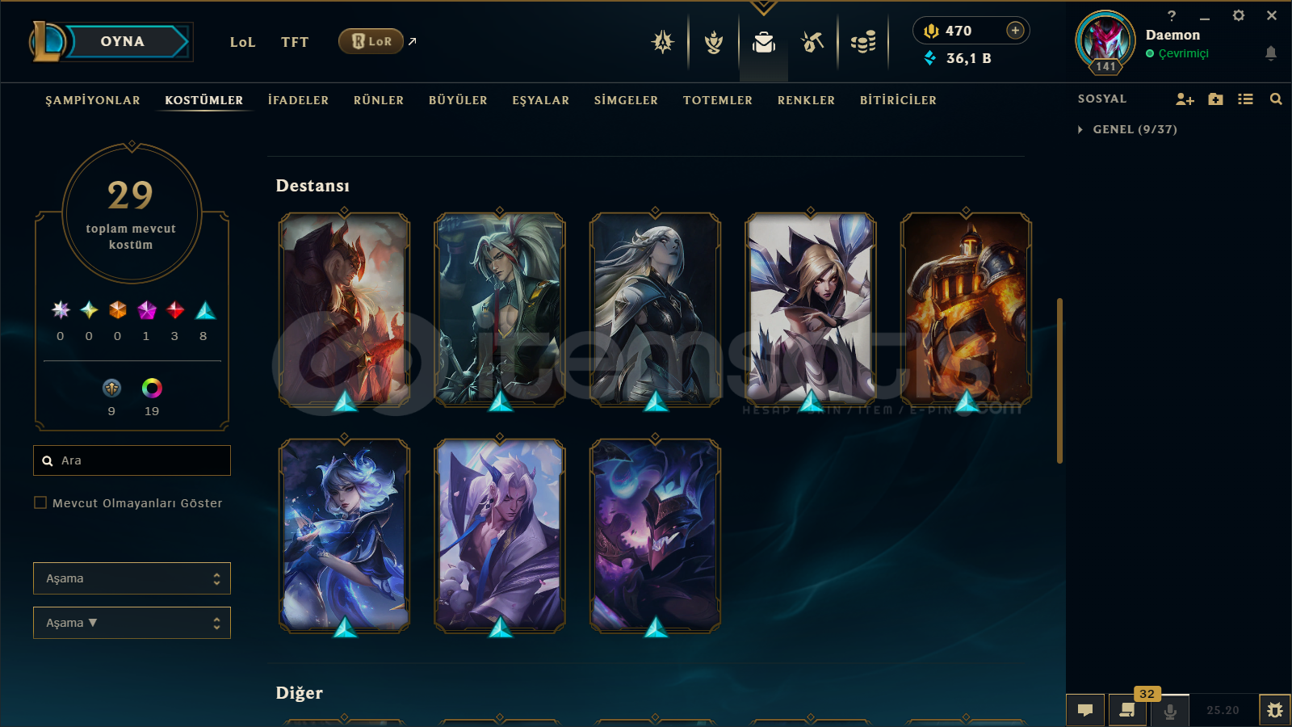Open the missions icon with 32 badge
Image resolution: width=1292 pixels, height=727 pixels.
1128,710
